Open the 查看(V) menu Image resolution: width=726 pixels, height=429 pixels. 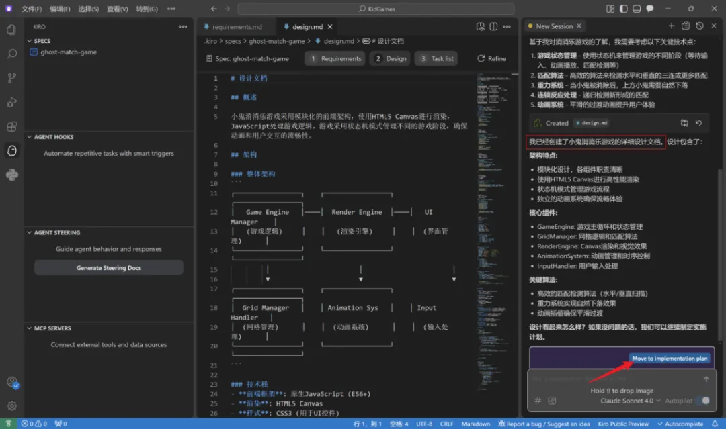[x=117, y=9]
